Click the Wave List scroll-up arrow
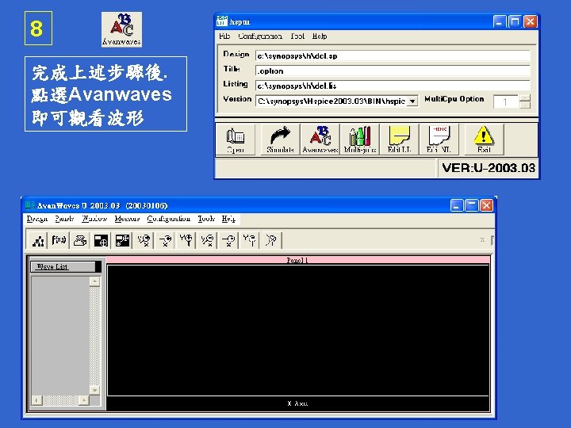Viewport: 571px width, 428px height. (x=94, y=281)
